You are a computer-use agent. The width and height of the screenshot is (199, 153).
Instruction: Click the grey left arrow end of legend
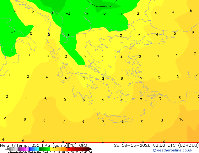tap(7, 149)
